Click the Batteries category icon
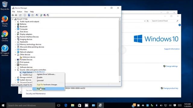Viewport: 193px width, 108px height. tap(18, 24)
